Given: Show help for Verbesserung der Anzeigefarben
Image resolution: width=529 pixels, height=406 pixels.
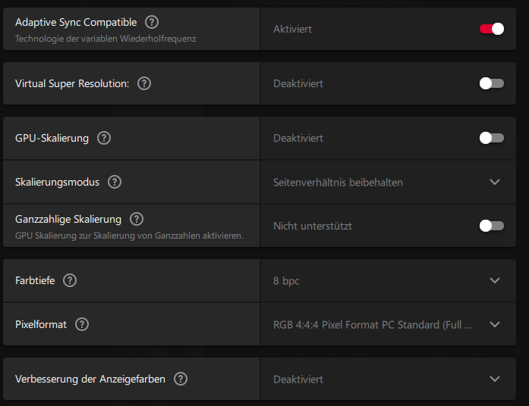Looking at the screenshot, I should point(181,379).
